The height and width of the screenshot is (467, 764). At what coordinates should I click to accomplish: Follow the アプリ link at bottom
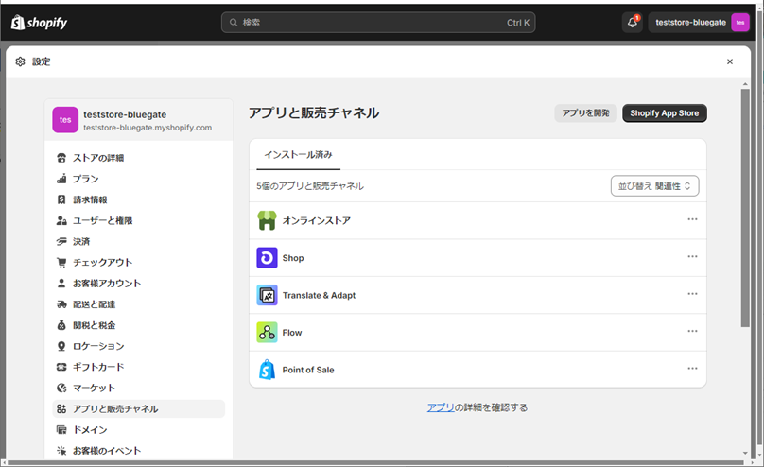click(x=441, y=407)
